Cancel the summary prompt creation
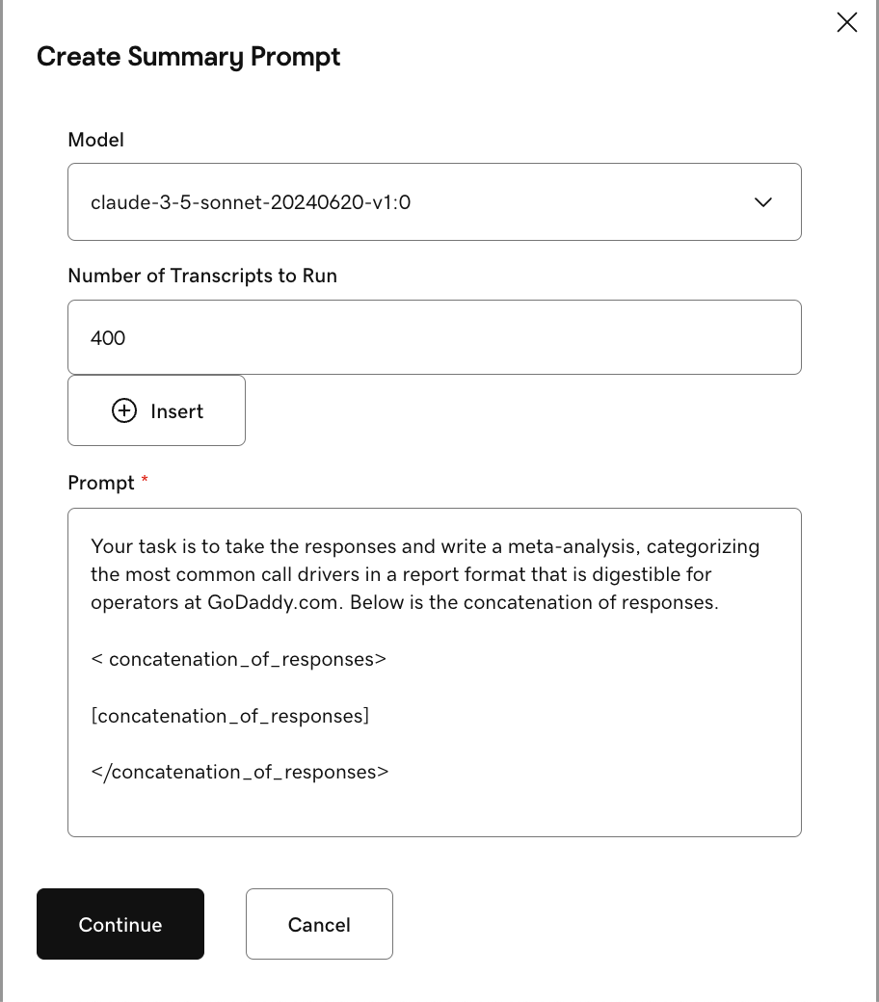Viewport: 879px width, 1002px height. coord(319,924)
